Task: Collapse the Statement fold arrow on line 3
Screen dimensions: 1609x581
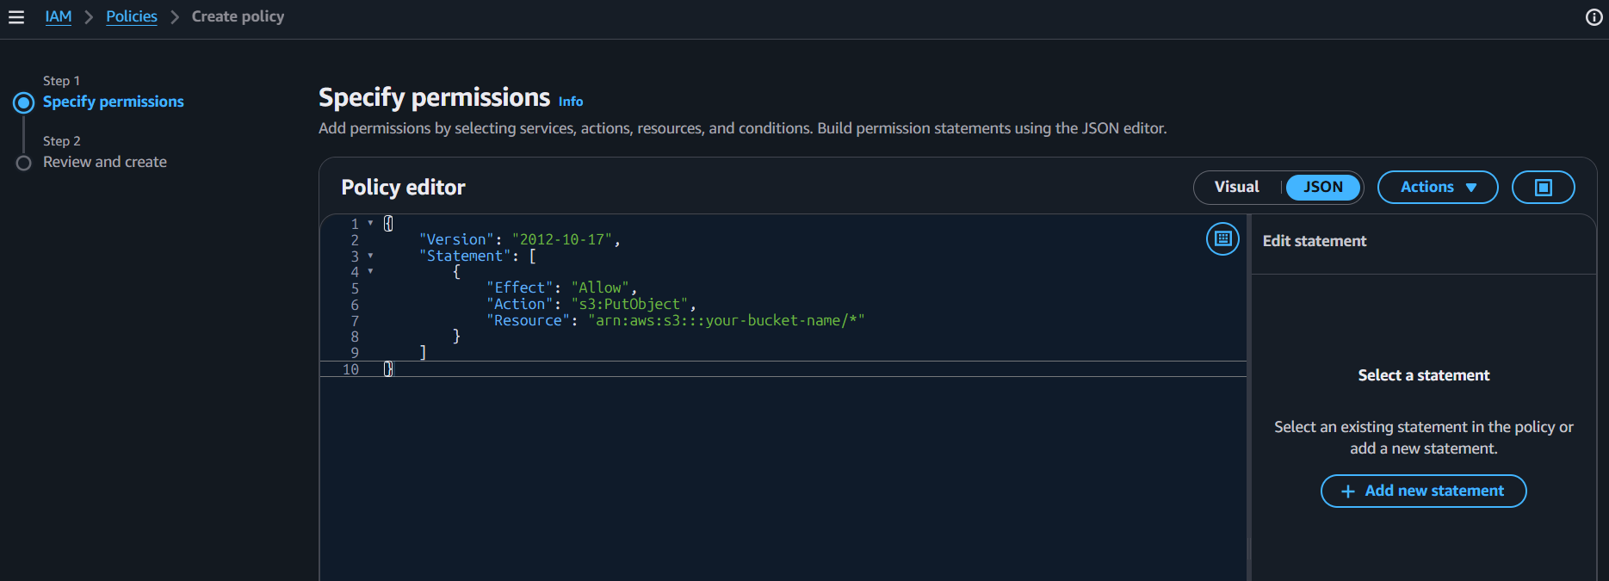Action: 371,256
